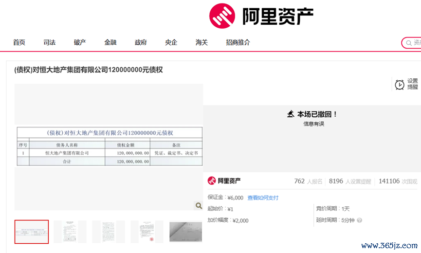Select the first thumbnail with red border

point(32,232)
